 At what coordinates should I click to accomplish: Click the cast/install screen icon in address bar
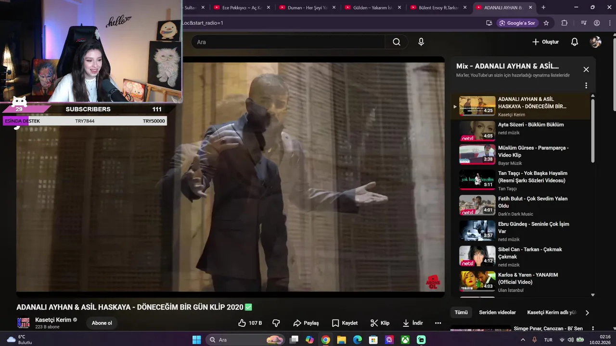pyautogui.click(x=489, y=23)
